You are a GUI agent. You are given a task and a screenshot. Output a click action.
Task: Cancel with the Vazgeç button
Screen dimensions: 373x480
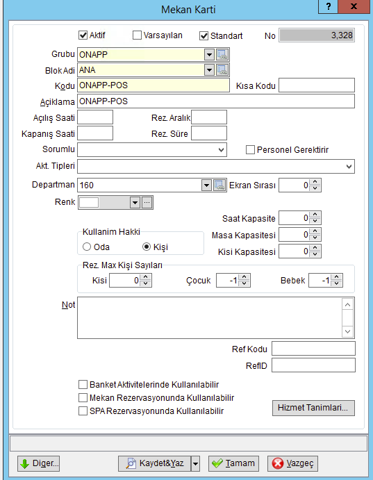tap(292, 463)
